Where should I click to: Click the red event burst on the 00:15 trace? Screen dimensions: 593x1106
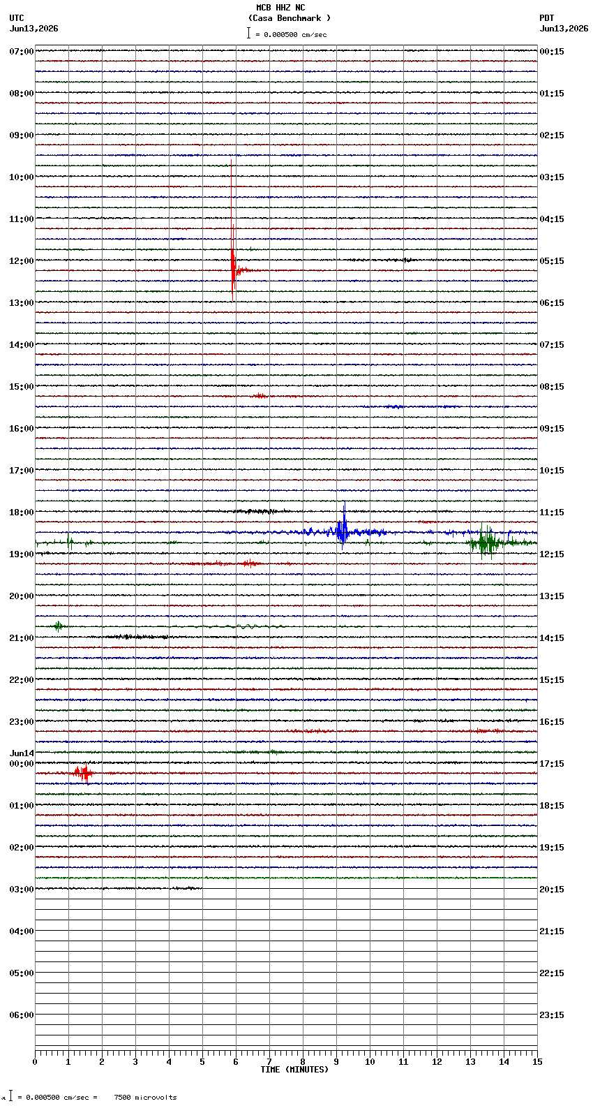(83, 773)
